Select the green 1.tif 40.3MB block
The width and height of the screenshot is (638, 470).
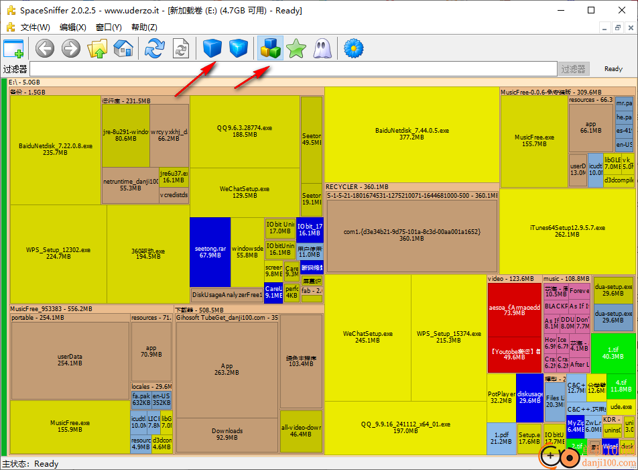(613, 353)
